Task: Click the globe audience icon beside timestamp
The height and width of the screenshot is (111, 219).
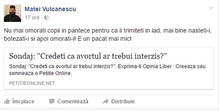Action: pyautogui.click(x=47, y=17)
